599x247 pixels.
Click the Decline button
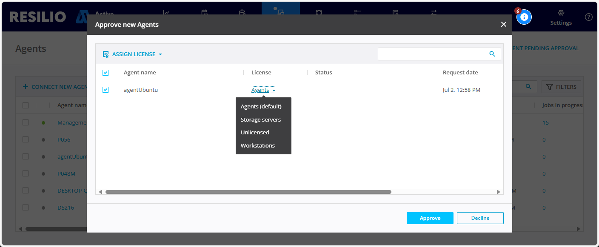[480, 218]
